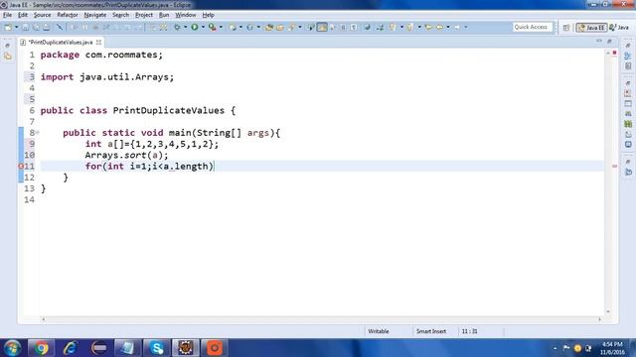The image size is (636, 357).
Task: Click the Debug bug icon
Action: (x=177, y=27)
